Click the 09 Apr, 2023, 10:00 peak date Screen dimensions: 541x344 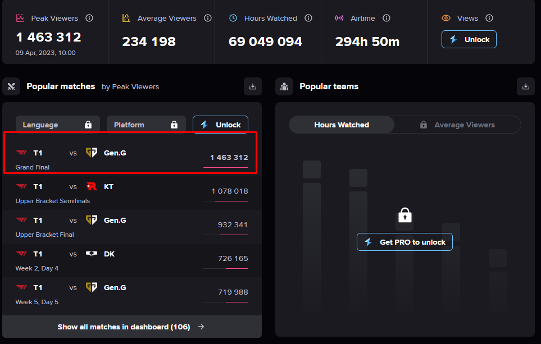46,53
